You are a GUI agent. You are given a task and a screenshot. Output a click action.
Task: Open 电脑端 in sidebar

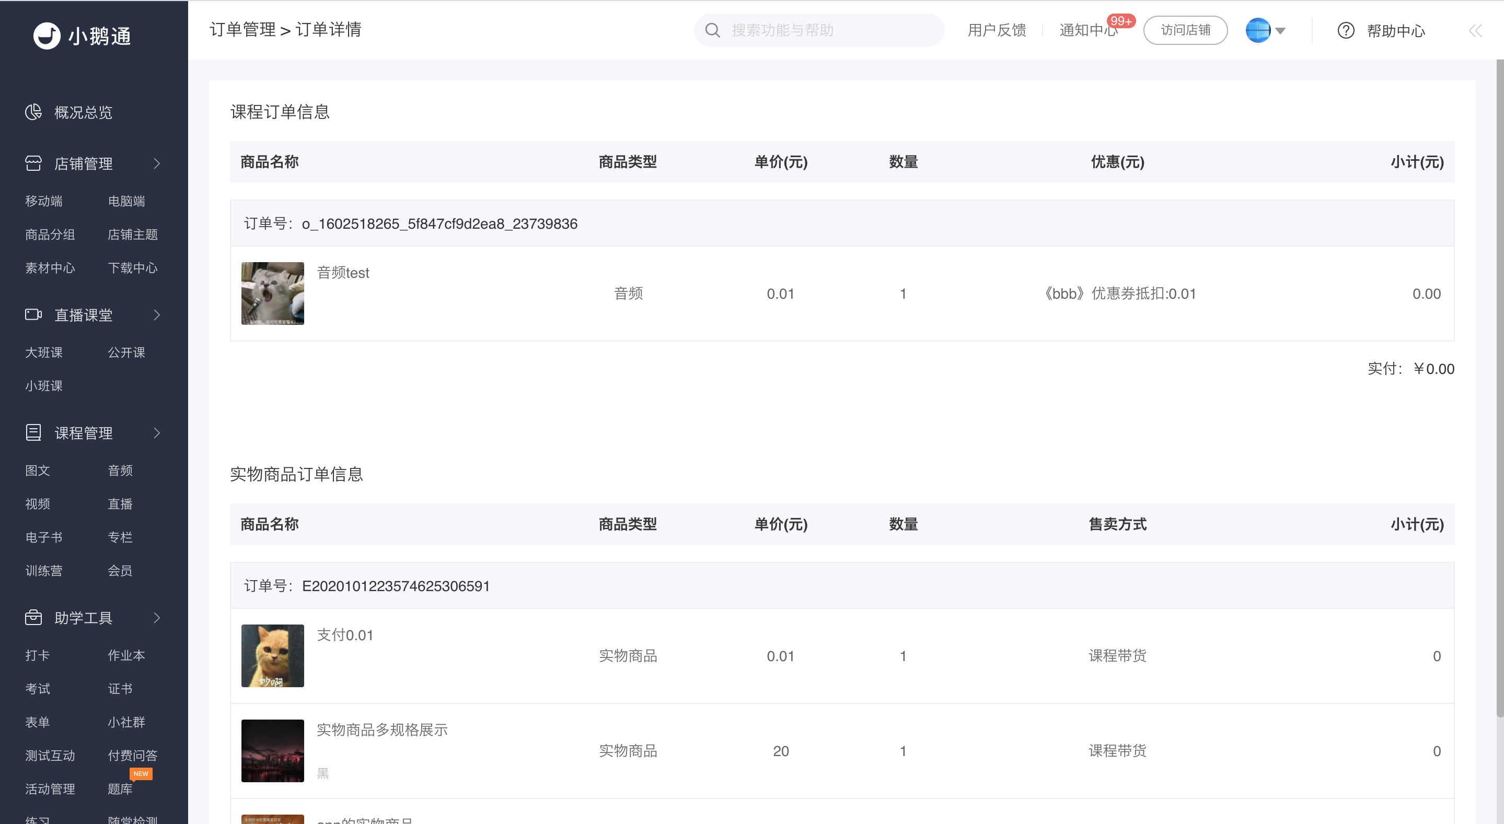[x=126, y=201]
